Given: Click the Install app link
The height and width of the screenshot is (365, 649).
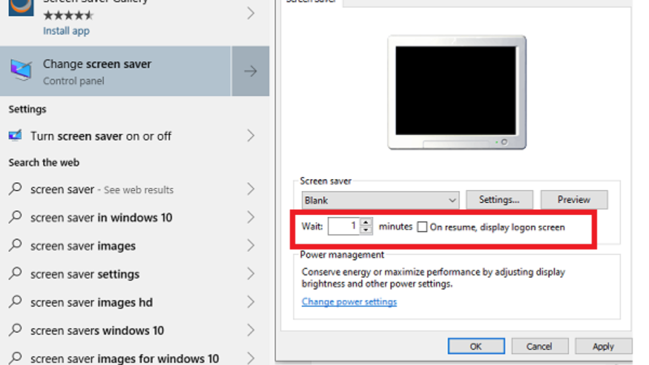Looking at the screenshot, I should (66, 31).
